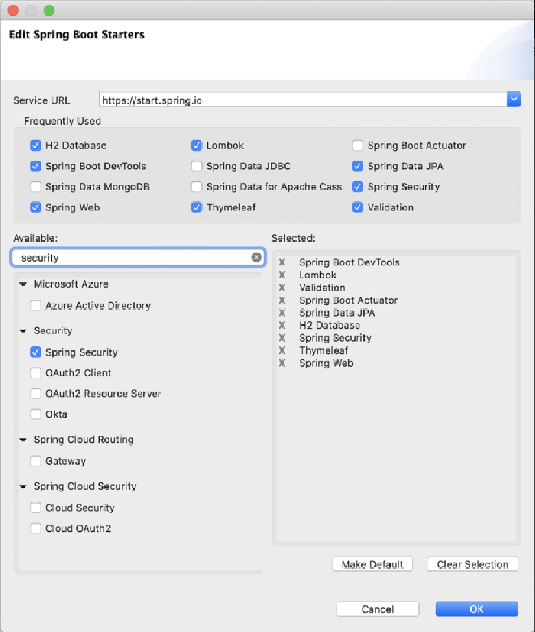
Task: Uncheck Lombok in Frequently Used
Action: point(196,145)
